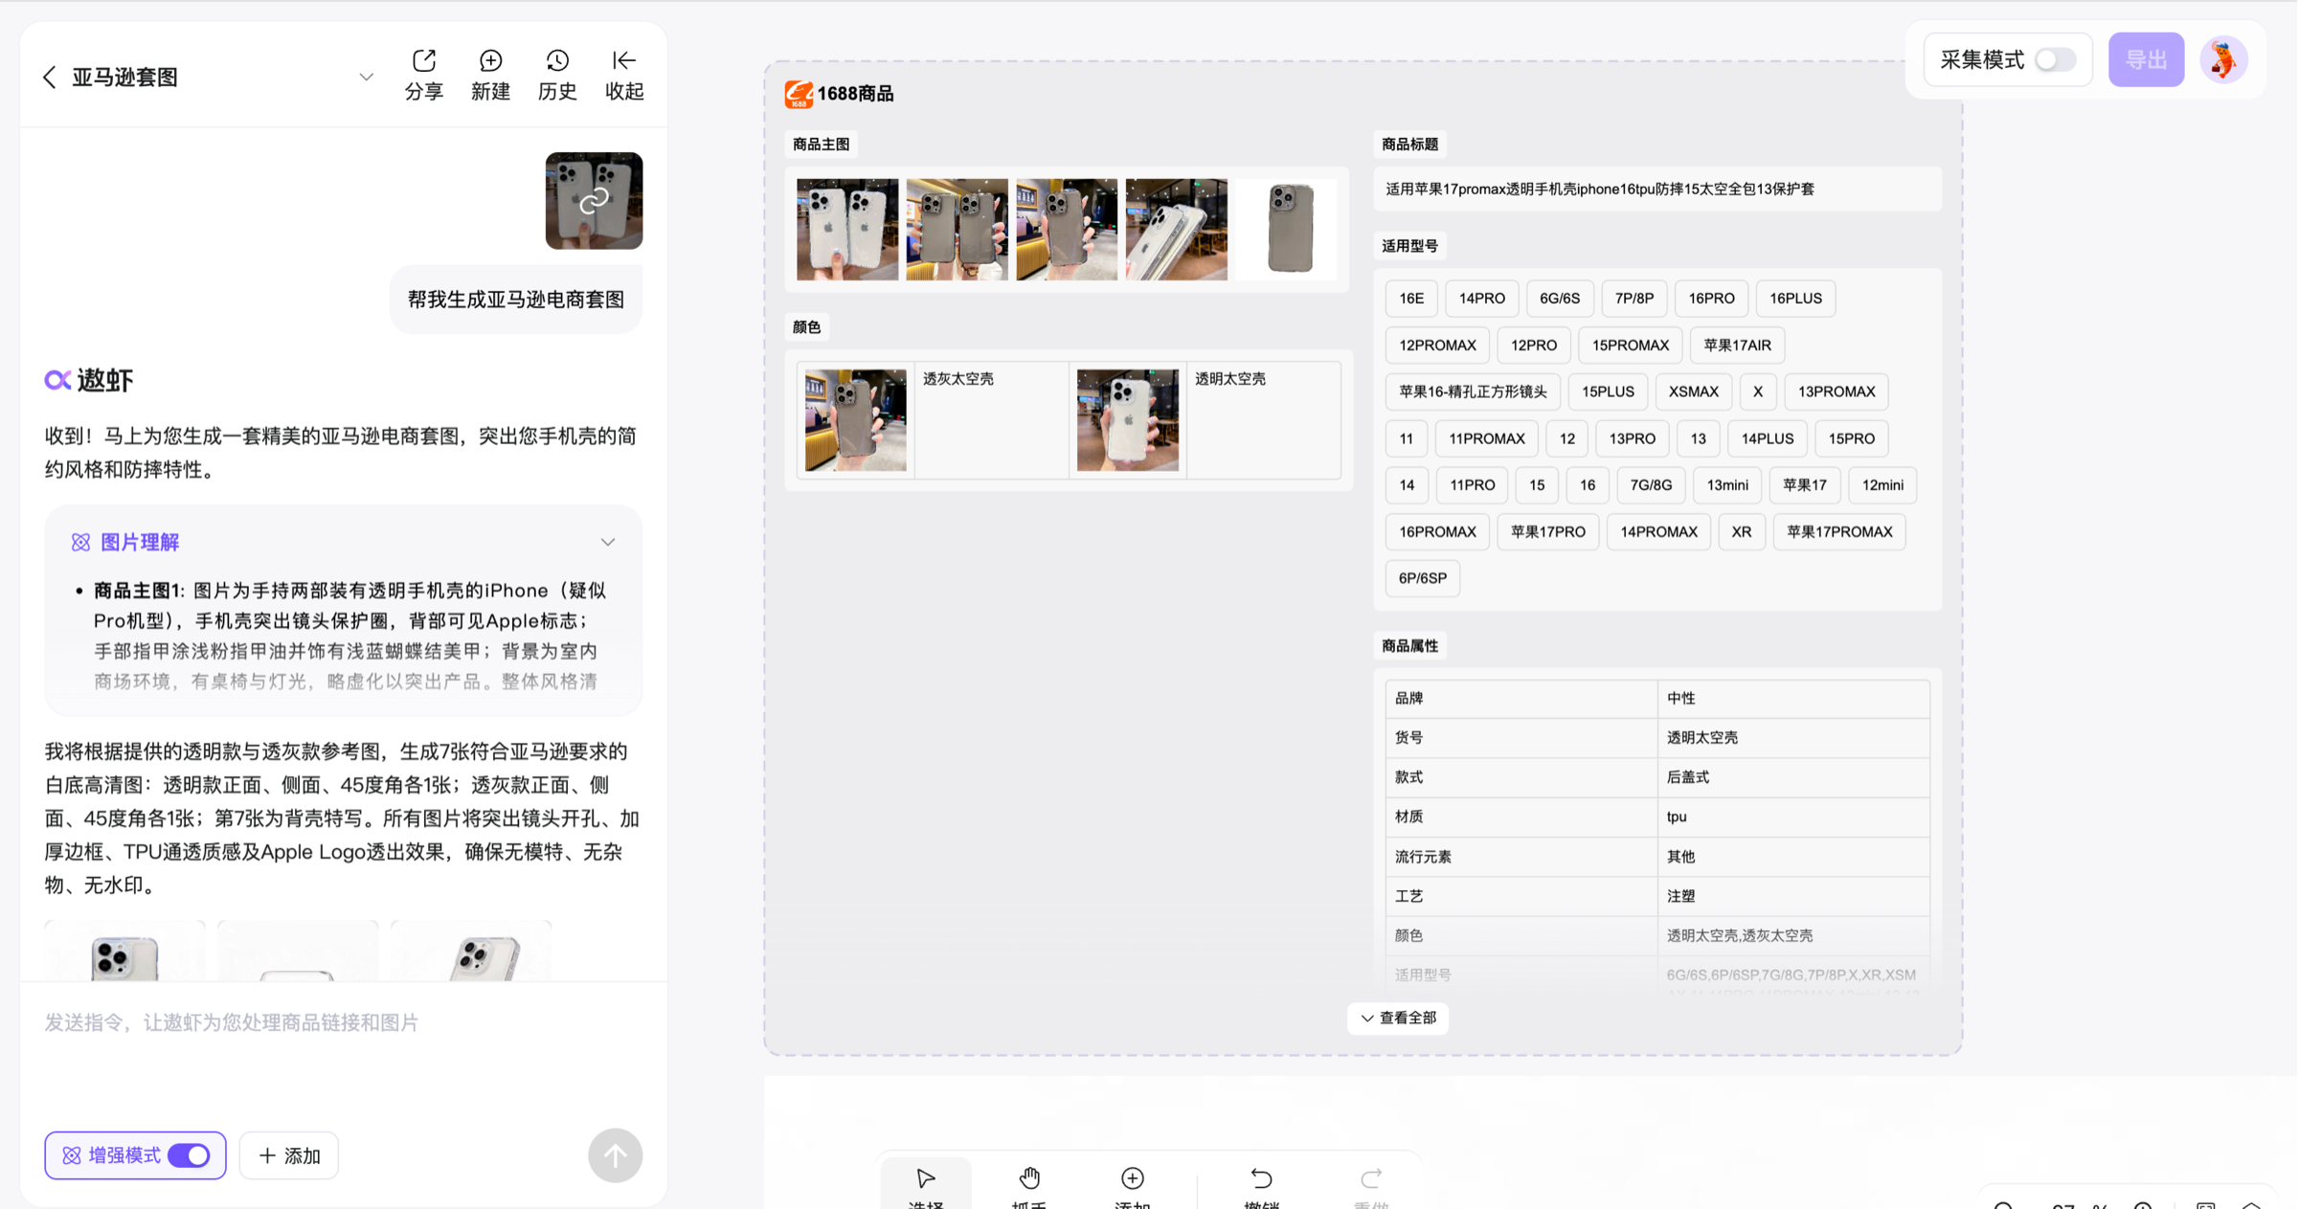Go back using the arrow beside 亚马逊套图
The height and width of the screenshot is (1209, 2298).
pyautogui.click(x=50, y=78)
